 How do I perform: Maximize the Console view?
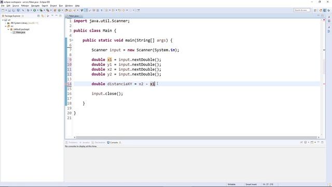(x=322, y=142)
